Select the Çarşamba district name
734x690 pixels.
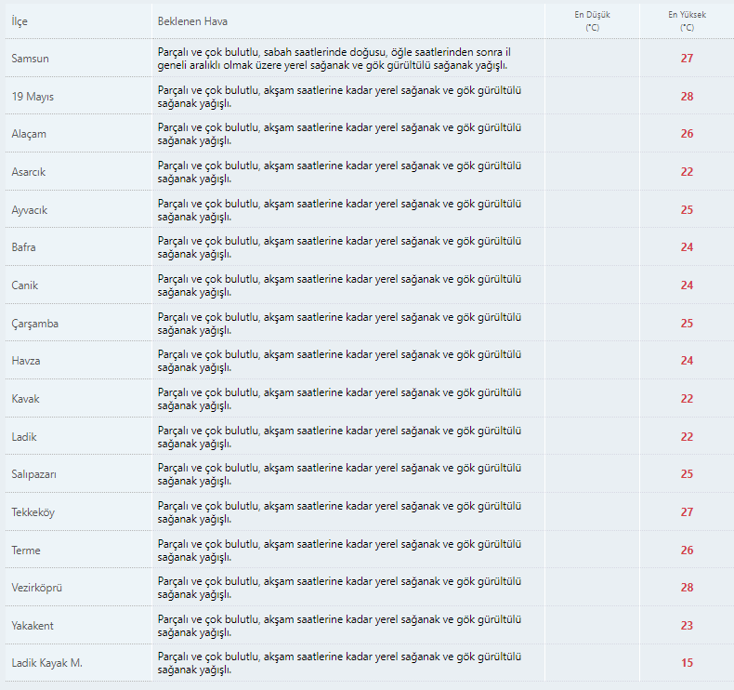pos(35,324)
